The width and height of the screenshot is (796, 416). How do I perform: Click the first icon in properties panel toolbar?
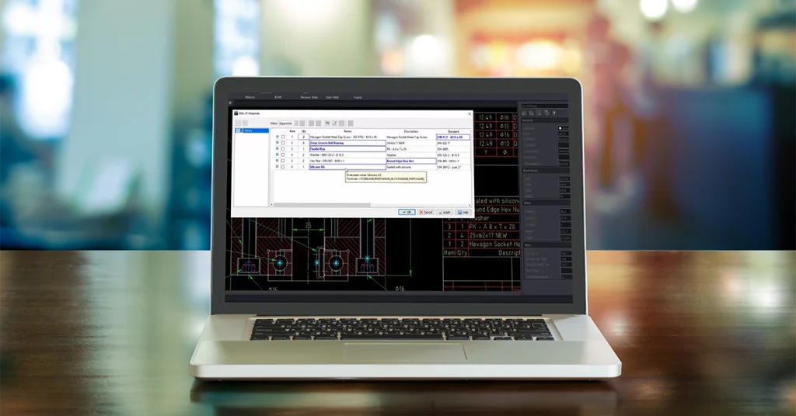point(525,113)
